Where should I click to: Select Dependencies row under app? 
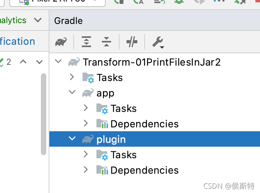tap(155, 124)
